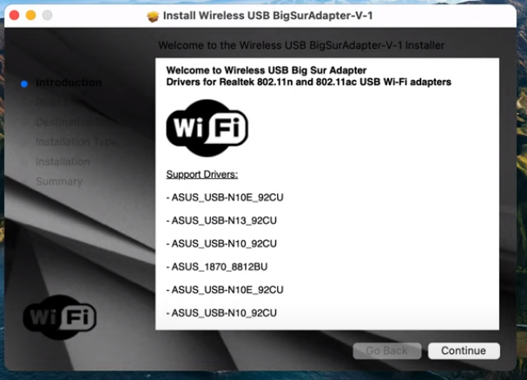Click the window title Install Wireless USB BigSurAdapter-V-1
527x380 pixels.
[x=273, y=16]
